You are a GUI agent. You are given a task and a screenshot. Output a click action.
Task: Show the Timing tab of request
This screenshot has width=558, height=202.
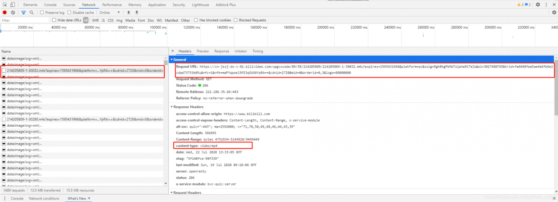[258, 51]
